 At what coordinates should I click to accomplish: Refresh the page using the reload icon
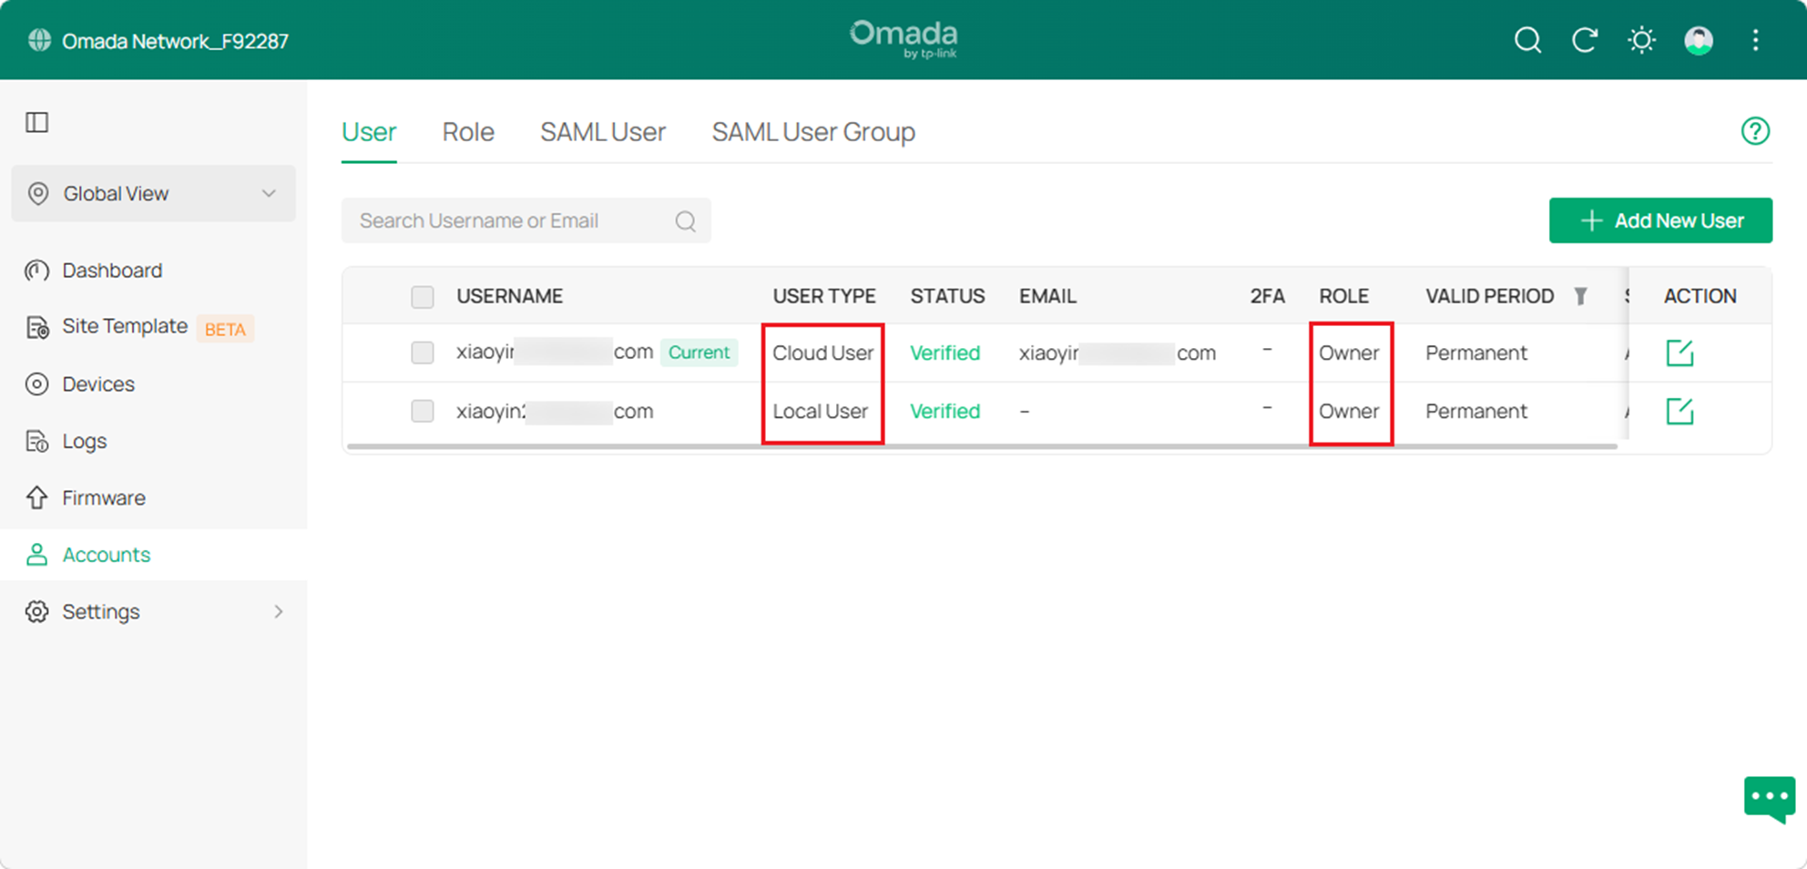coord(1585,40)
